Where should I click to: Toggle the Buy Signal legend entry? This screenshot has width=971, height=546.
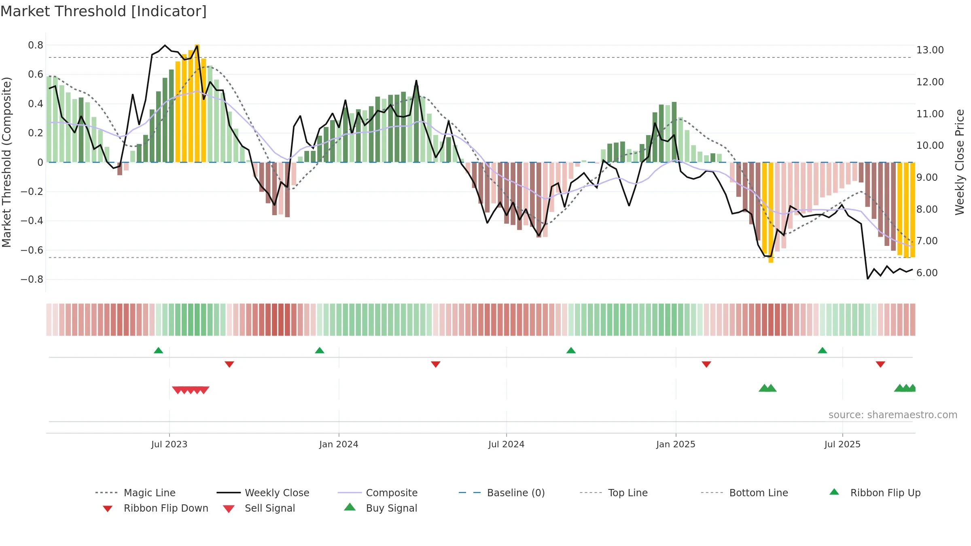pos(380,508)
